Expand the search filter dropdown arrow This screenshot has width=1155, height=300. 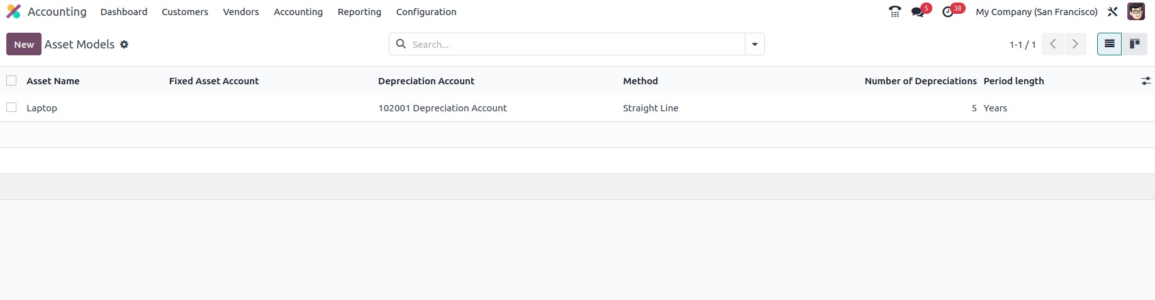pos(754,44)
